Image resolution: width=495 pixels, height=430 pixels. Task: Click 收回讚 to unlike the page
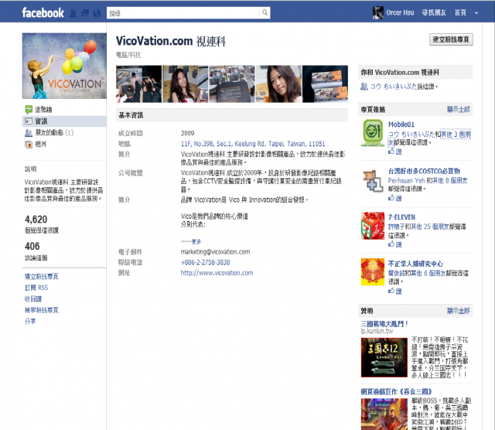(33, 299)
